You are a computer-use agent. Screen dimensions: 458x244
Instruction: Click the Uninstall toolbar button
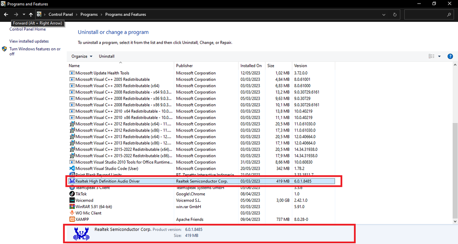107,56
